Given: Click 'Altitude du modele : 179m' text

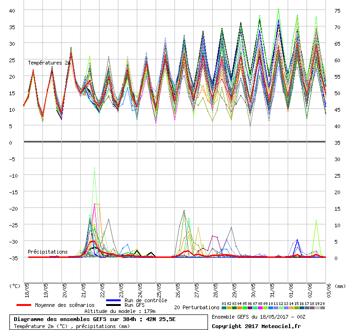Looking at the screenshot, I should [x=120, y=311].
